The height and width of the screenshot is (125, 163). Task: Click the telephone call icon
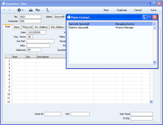tap(48, 10)
